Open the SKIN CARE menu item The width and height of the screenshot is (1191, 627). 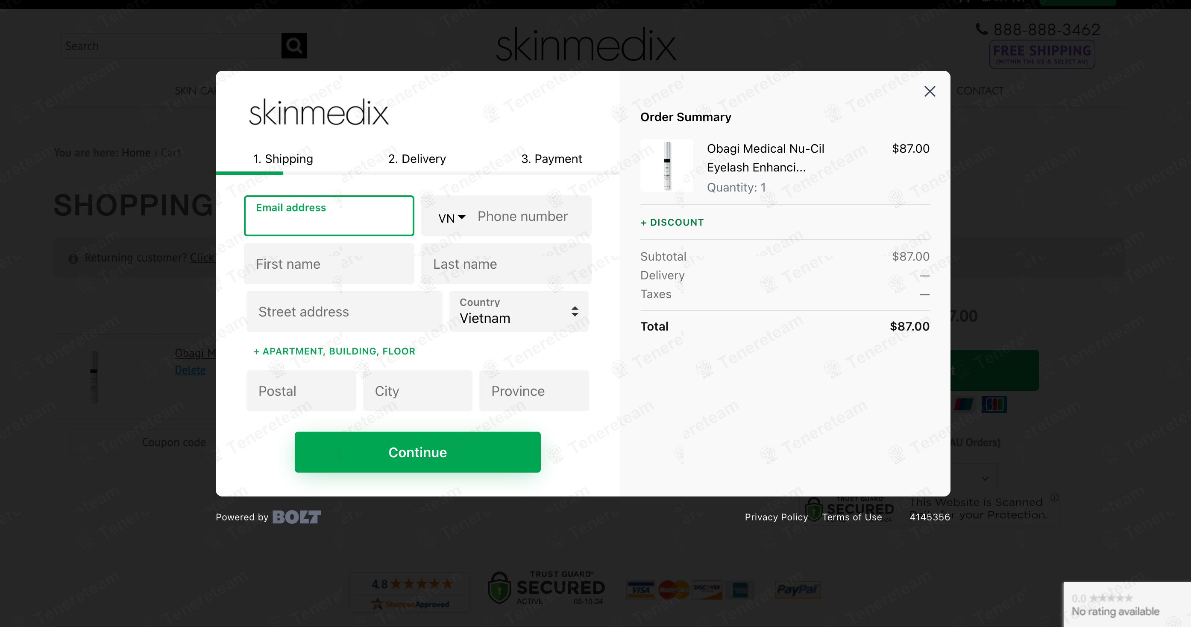click(195, 91)
